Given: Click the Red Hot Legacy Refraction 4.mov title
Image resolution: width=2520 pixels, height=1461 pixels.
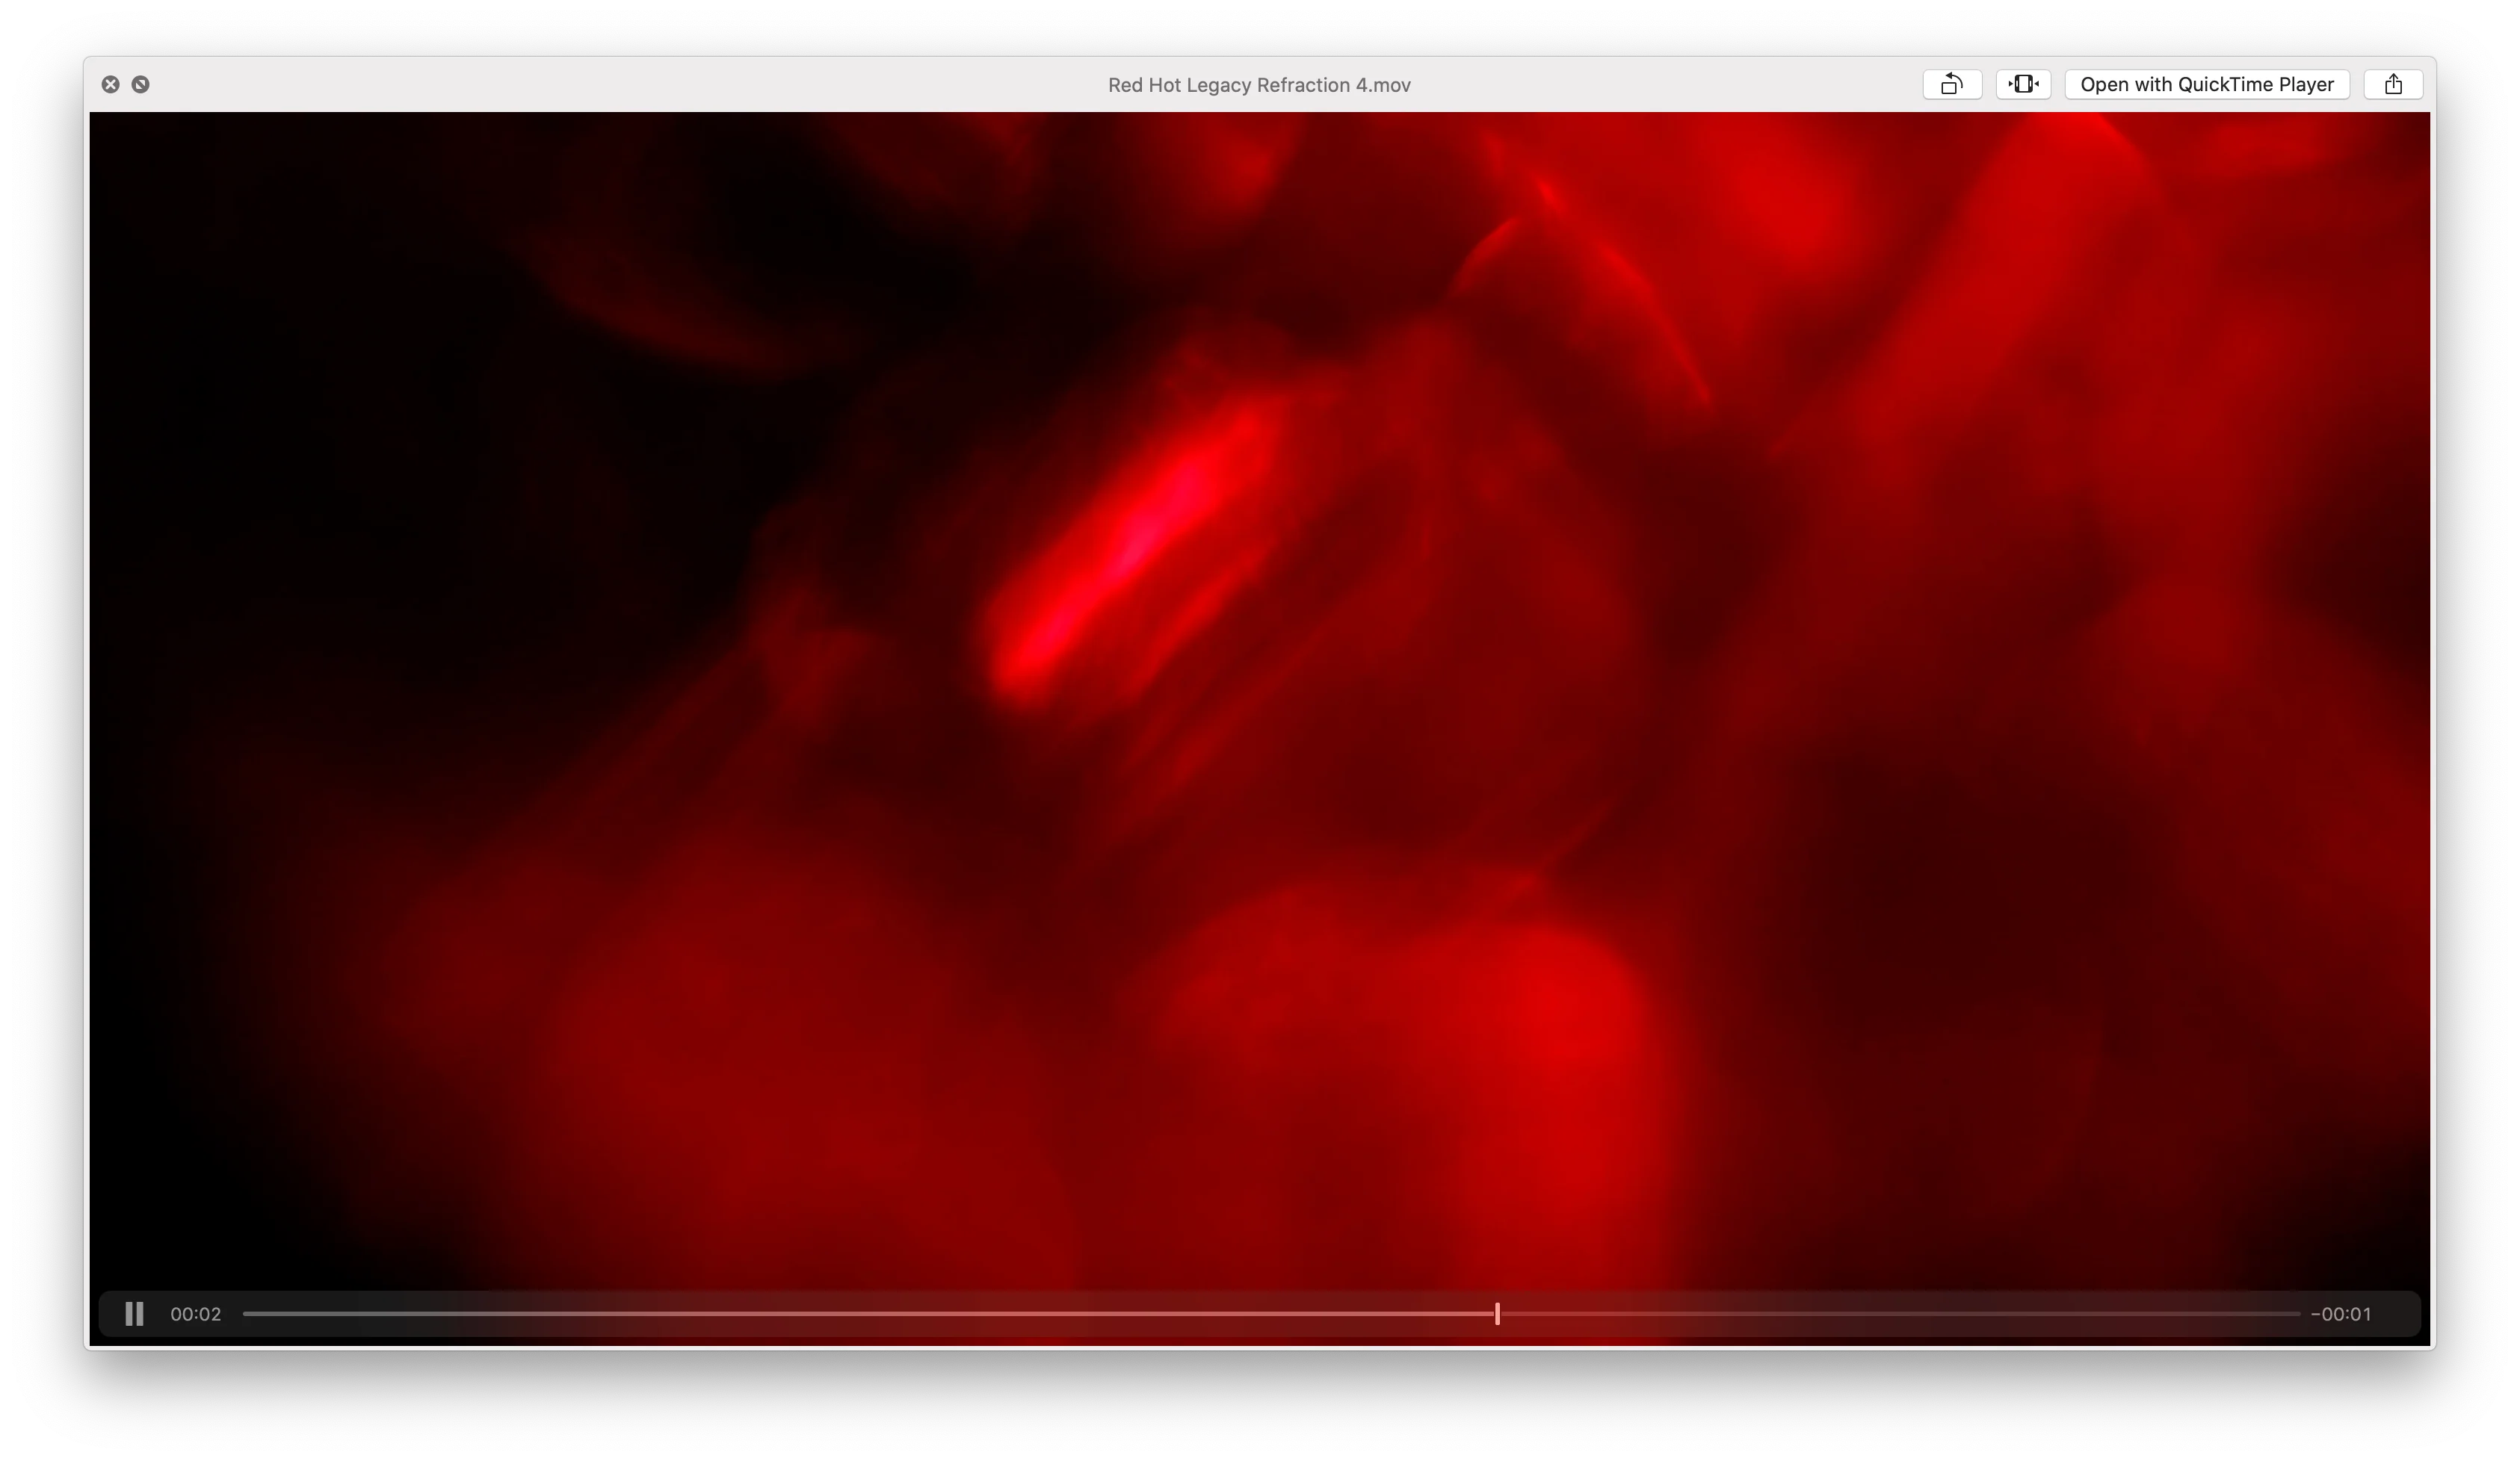Looking at the screenshot, I should click(x=1258, y=85).
